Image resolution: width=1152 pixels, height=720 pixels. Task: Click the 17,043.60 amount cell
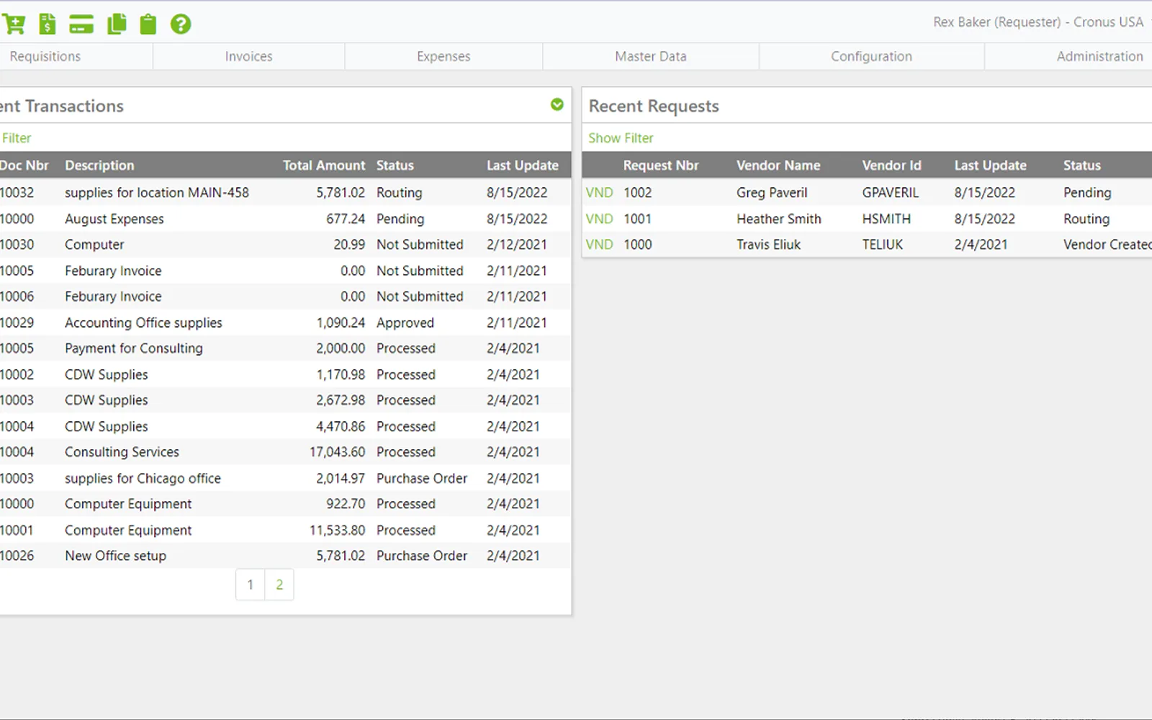coord(337,452)
